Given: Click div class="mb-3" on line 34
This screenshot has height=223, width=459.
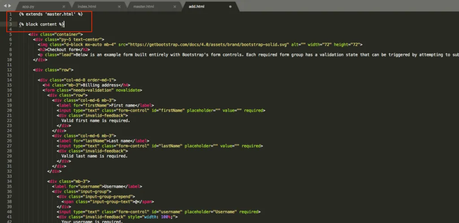Looking at the screenshot, I should (69, 181).
